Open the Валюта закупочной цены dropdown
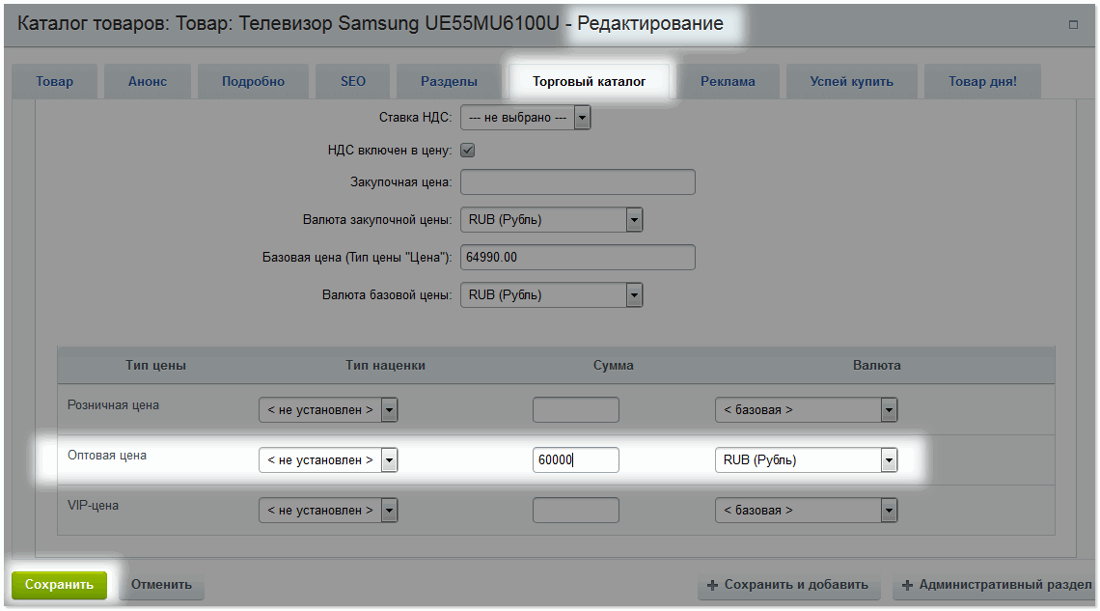 551,219
